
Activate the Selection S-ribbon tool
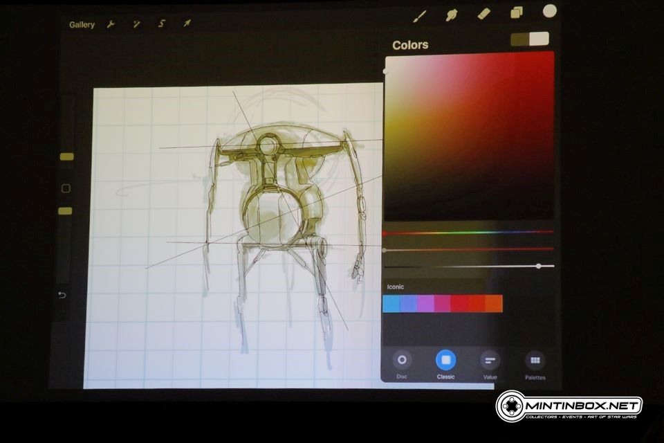[161, 24]
